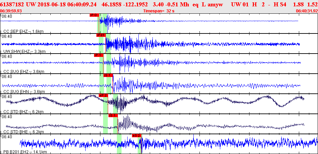Image resolution: width=318 pixels, height=154 pixels.
Task: Click the iP 1 pick flag on SUG EHZ
Action: click(x=98, y=55)
